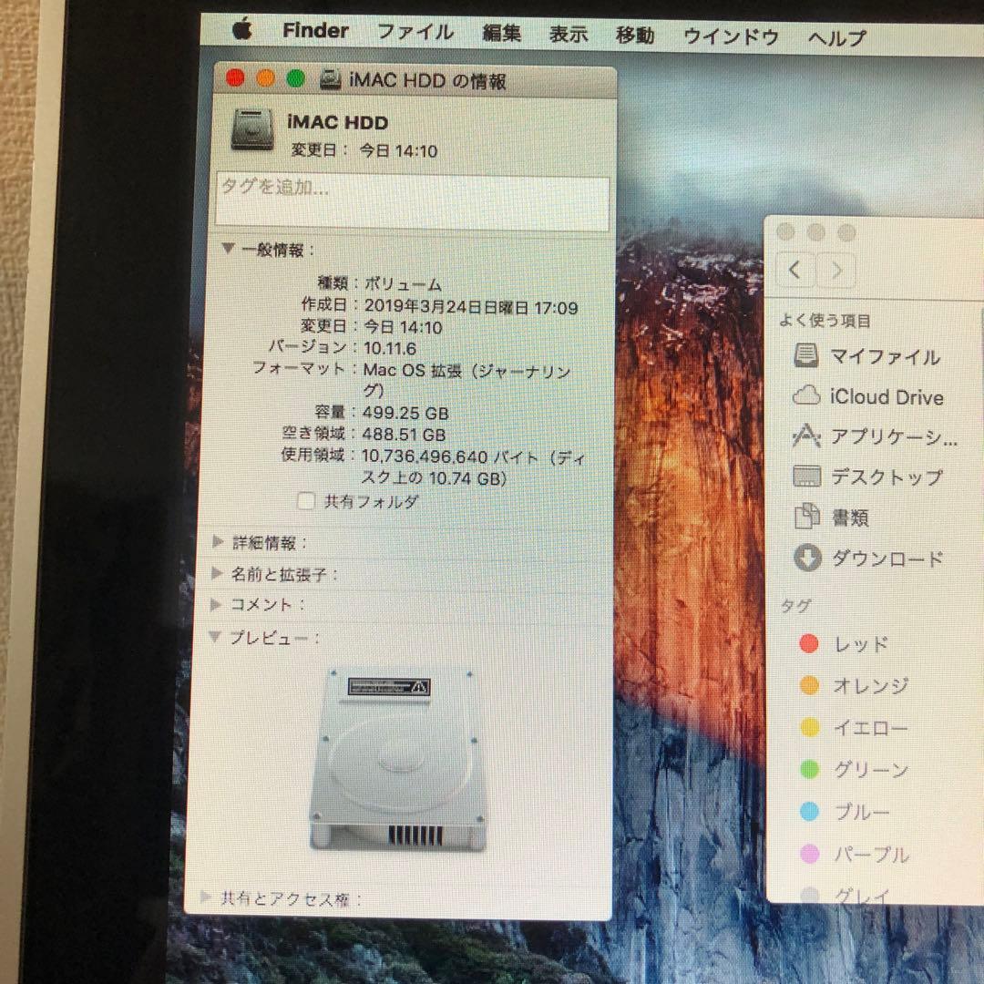Viewport: 984px width, 984px height.
Task: Open the ウインドウ menu
Action: 731,36
